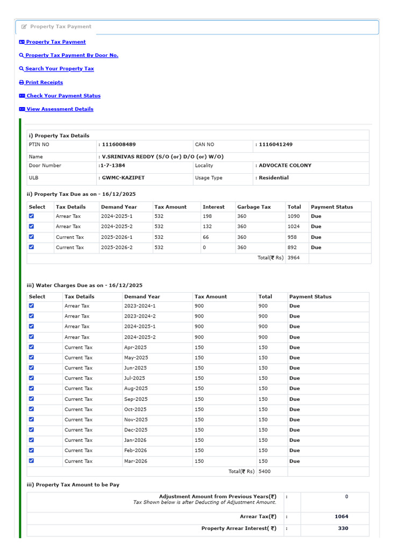Image resolution: width=413 pixels, height=551 pixels.
Task: Click water table Demand Year column header
Action: pos(142,296)
